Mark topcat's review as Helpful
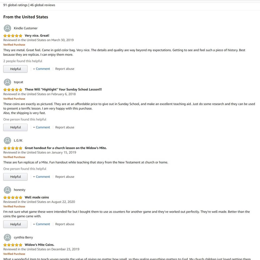 [15, 127]
